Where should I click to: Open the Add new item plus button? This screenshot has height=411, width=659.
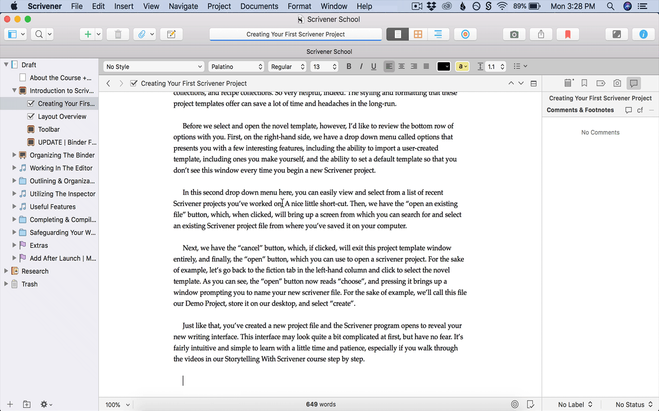click(x=88, y=34)
